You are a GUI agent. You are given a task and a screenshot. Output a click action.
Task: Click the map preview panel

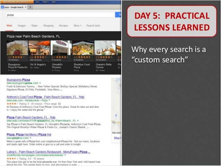116,106
